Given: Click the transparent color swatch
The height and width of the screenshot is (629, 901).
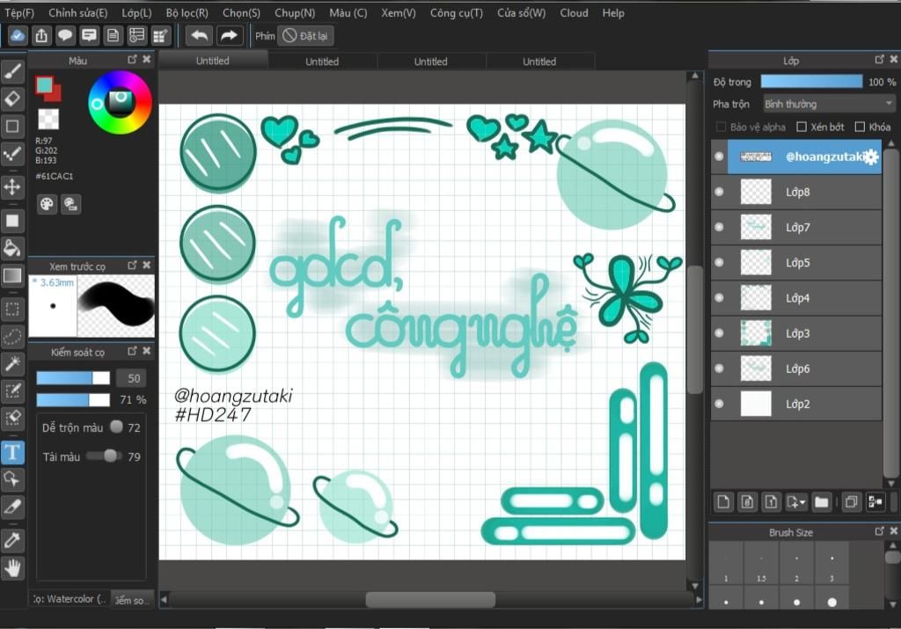Looking at the screenshot, I should tap(48, 119).
